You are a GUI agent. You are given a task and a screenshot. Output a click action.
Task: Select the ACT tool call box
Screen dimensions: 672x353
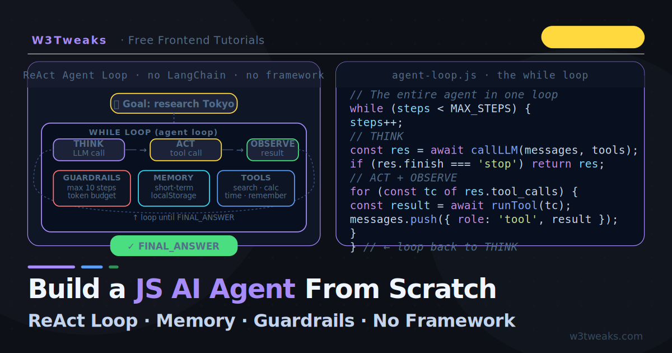(186, 150)
